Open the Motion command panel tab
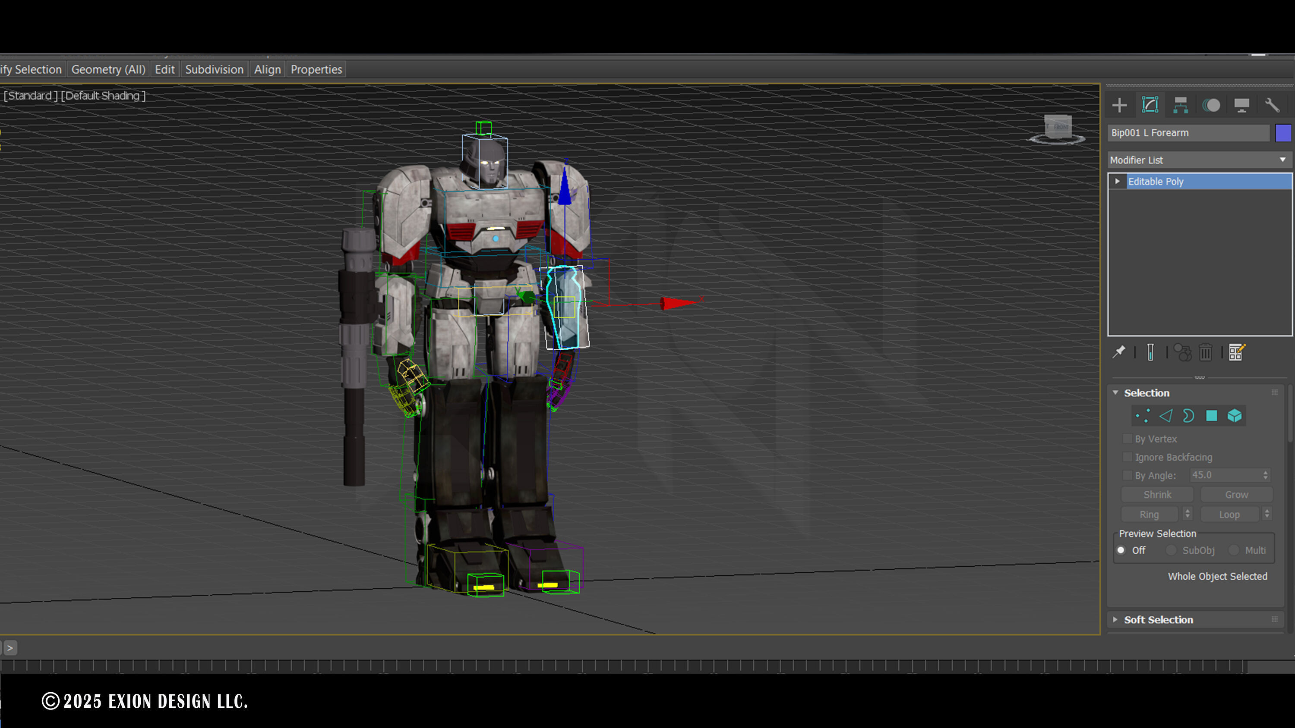1295x728 pixels. (1211, 105)
